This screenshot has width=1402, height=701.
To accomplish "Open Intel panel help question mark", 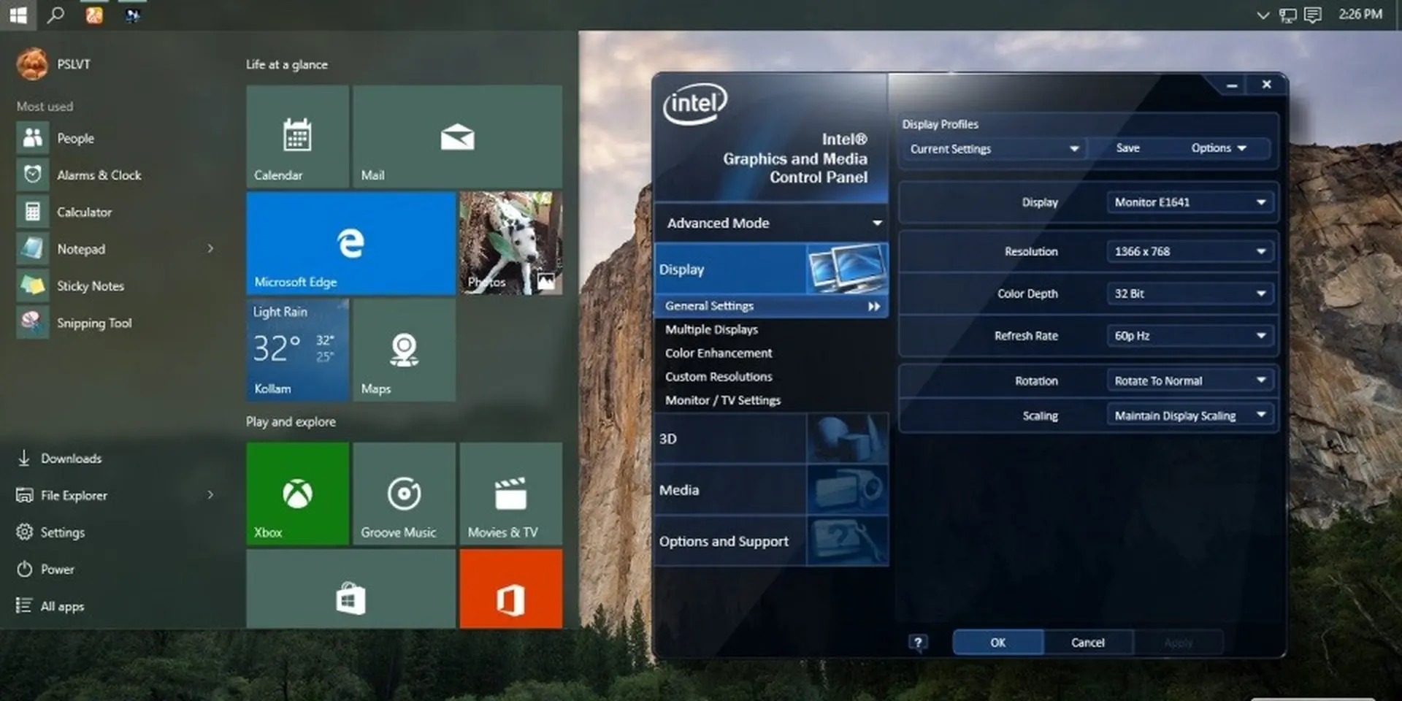I will [x=918, y=643].
